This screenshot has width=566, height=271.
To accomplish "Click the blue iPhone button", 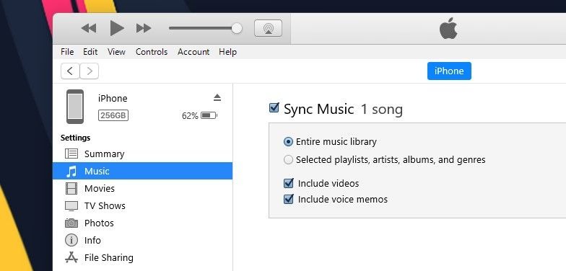I will (449, 71).
